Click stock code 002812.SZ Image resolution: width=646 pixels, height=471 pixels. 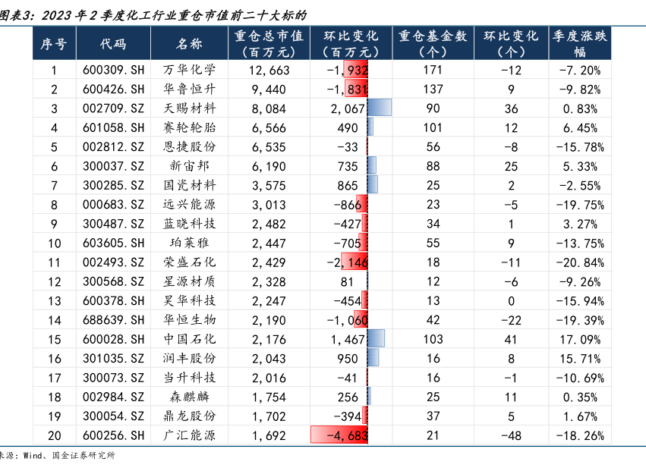[x=113, y=146]
